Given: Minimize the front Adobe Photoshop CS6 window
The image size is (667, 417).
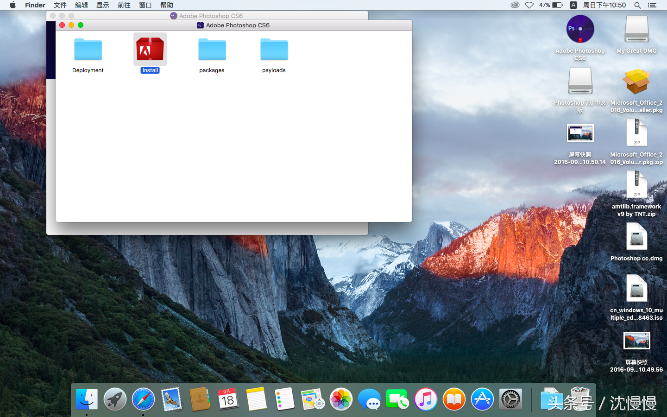Looking at the screenshot, I should (x=71, y=25).
